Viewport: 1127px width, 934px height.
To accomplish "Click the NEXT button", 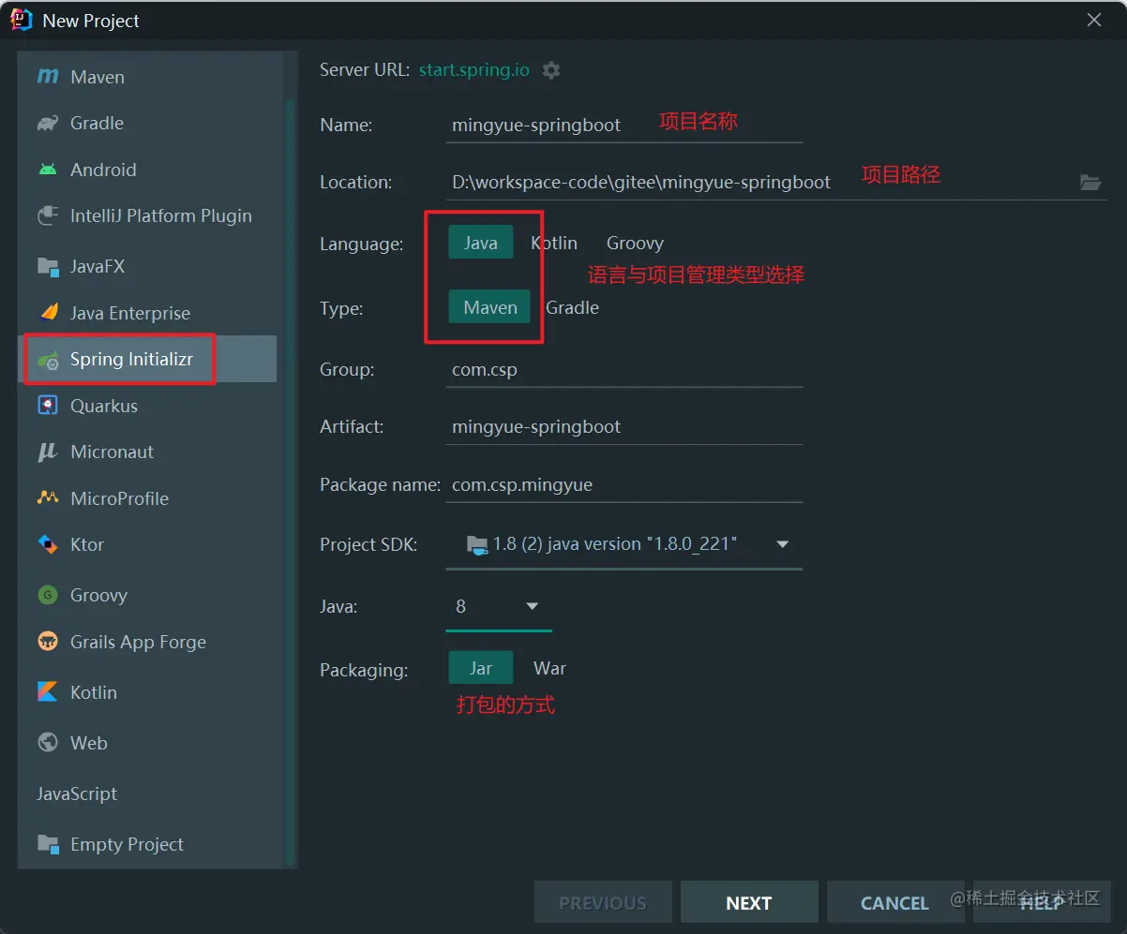I will coord(749,903).
